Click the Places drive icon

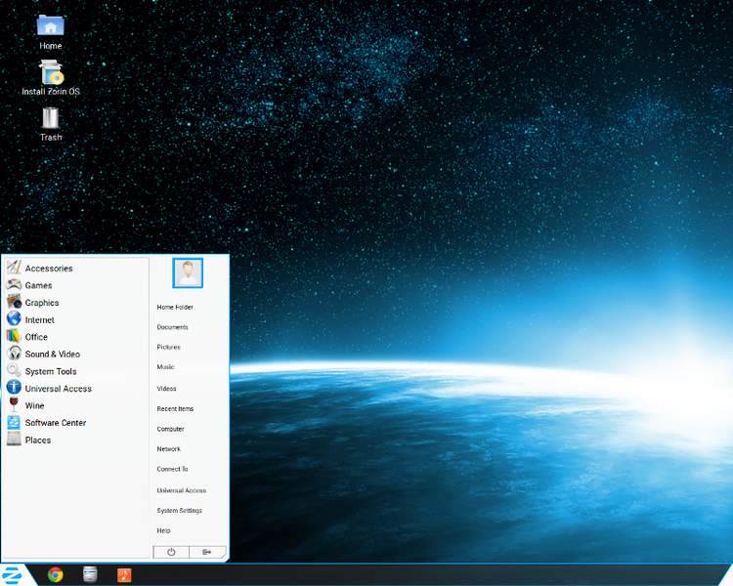[x=14, y=439]
